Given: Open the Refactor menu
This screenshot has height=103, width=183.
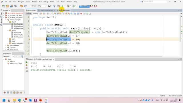Looking at the screenshot, I should [35, 2].
